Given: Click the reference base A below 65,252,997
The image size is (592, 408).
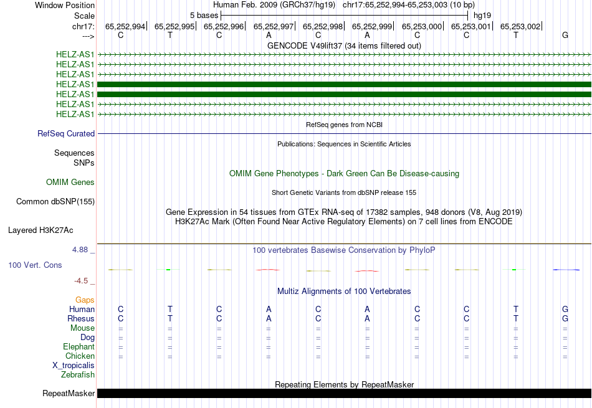Looking at the screenshot, I should tap(269, 35).
